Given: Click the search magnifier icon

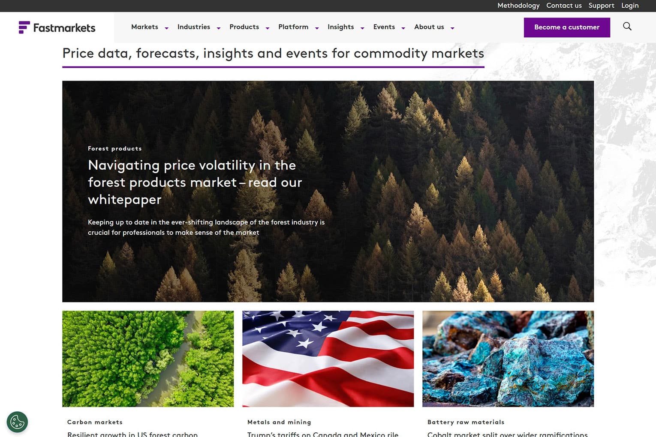Looking at the screenshot, I should (x=627, y=27).
